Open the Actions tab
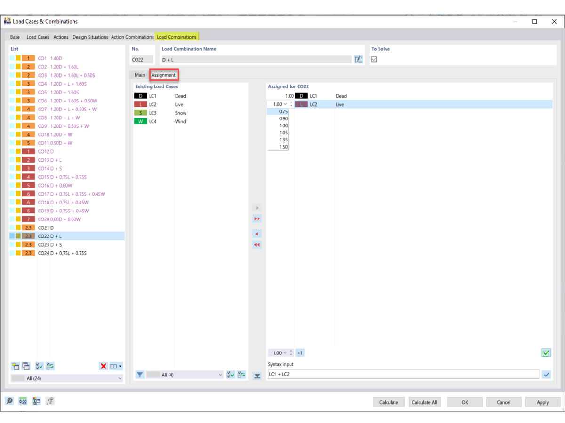The width and height of the screenshot is (565, 423). coord(61,37)
